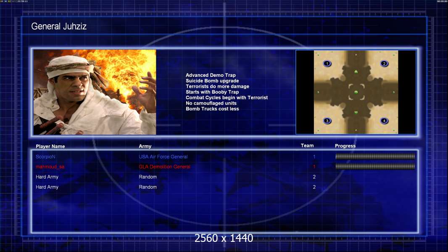Click Terrorists do more damage text
The image size is (448, 252).
[x=217, y=86]
